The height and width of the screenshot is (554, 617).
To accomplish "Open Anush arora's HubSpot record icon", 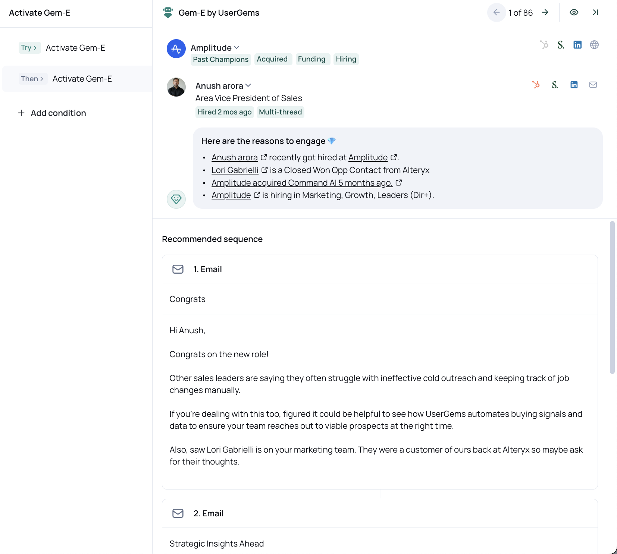I will (x=536, y=85).
